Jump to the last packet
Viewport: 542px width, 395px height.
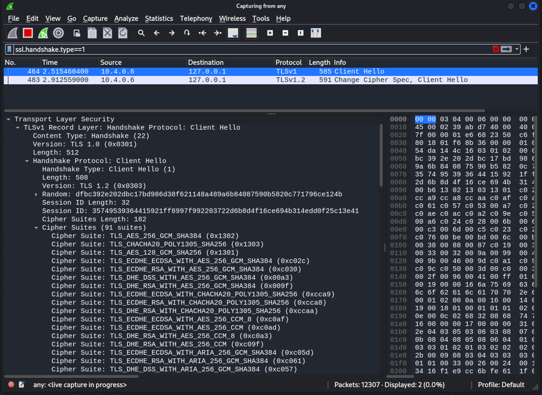point(218,33)
